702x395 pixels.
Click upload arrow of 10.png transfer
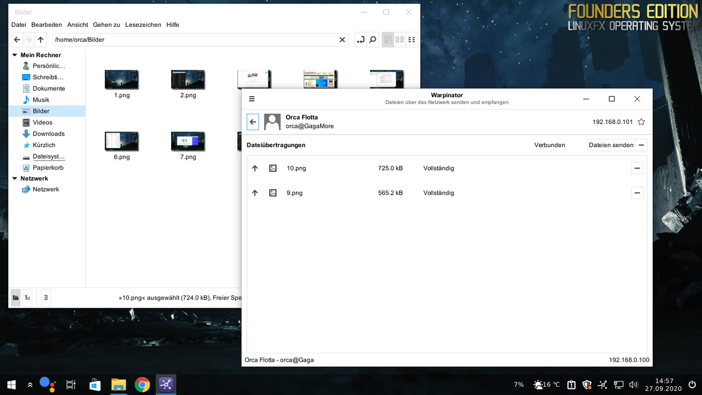click(254, 168)
